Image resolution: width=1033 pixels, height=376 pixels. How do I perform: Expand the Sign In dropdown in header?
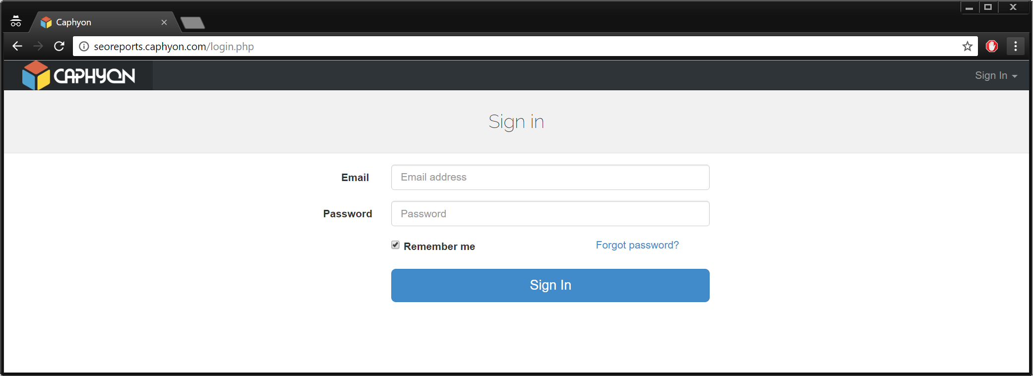point(996,75)
